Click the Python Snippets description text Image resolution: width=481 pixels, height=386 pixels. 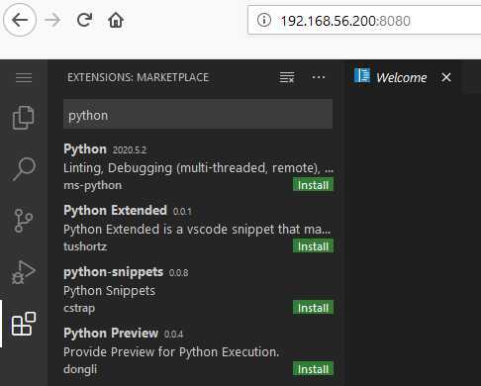[109, 291]
